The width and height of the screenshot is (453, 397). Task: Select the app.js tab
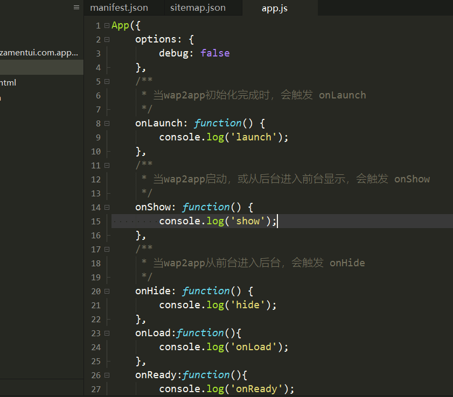[274, 9]
